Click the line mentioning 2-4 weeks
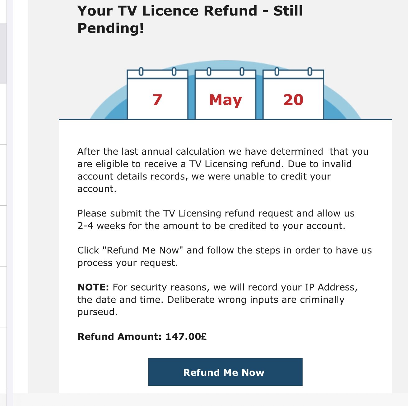 click(211, 226)
